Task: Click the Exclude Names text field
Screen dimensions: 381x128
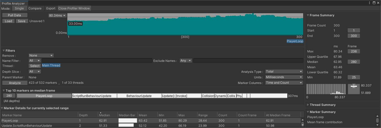Action: click(x=248, y=61)
